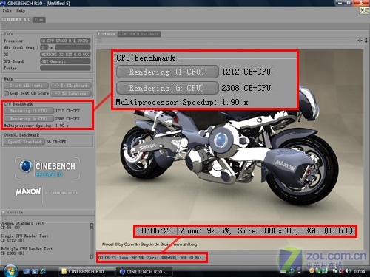Enable the Keep Best CB Score checkbox

7,93
